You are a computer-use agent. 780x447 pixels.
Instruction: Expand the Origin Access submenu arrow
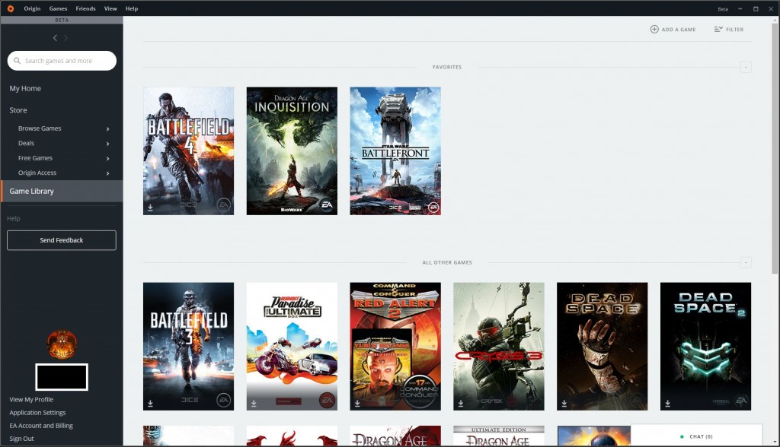[107, 173]
